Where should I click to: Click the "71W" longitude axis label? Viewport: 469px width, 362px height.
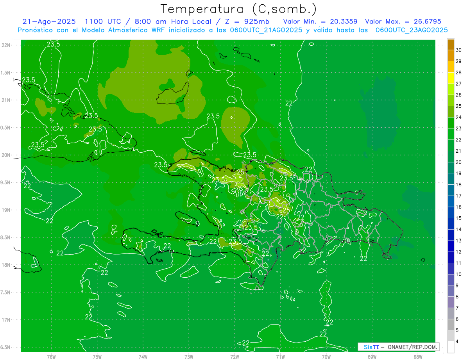coord(280,357)
